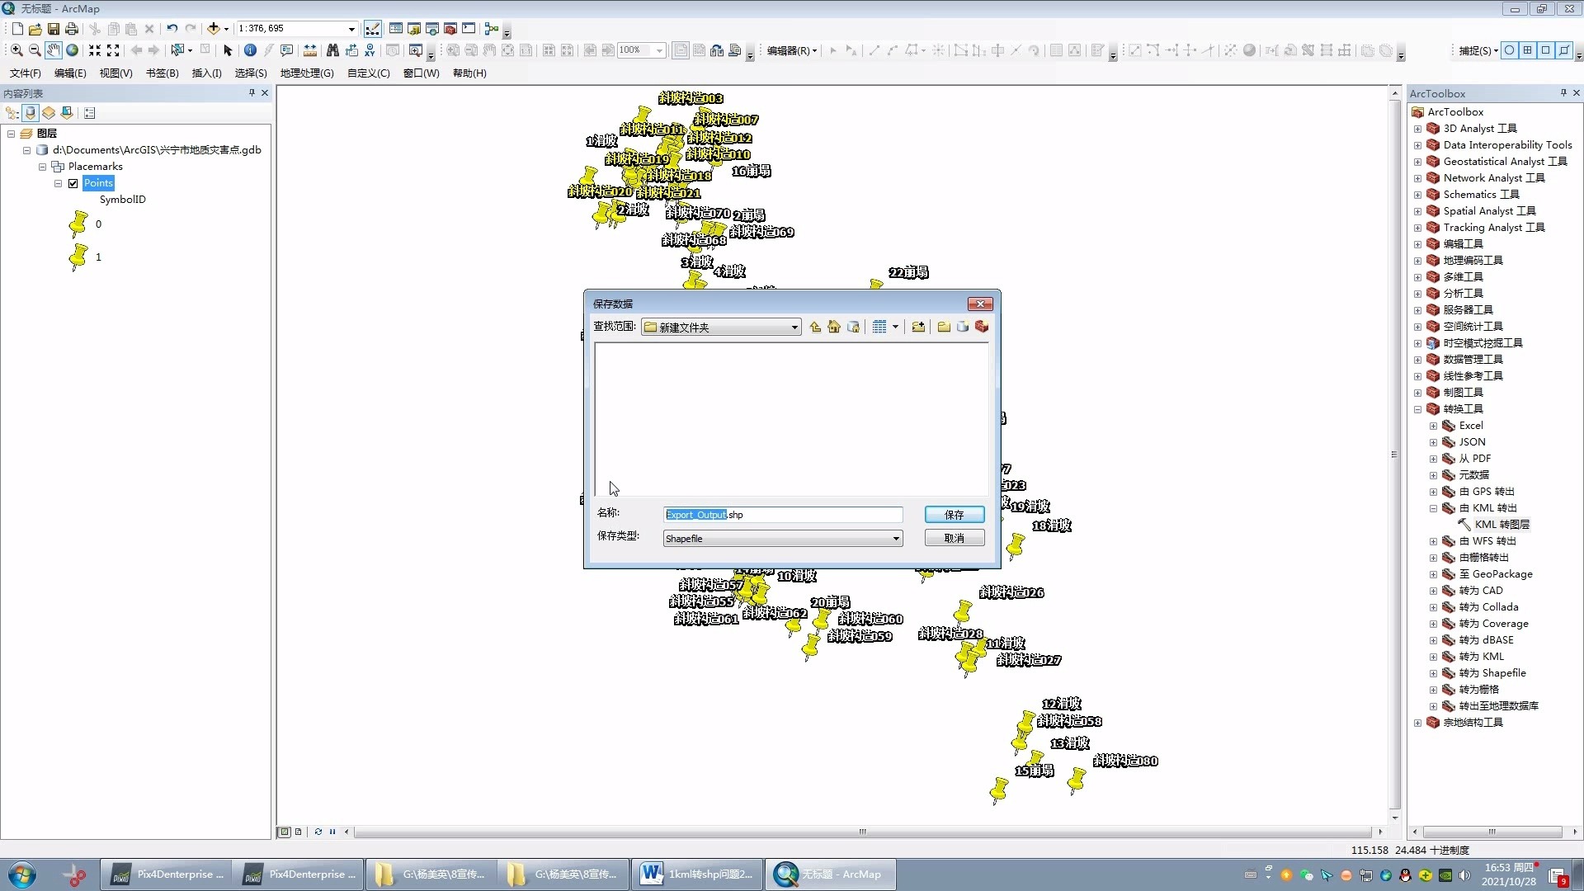
Task: Select the Identify tool
Action: [x=250, y=50]
